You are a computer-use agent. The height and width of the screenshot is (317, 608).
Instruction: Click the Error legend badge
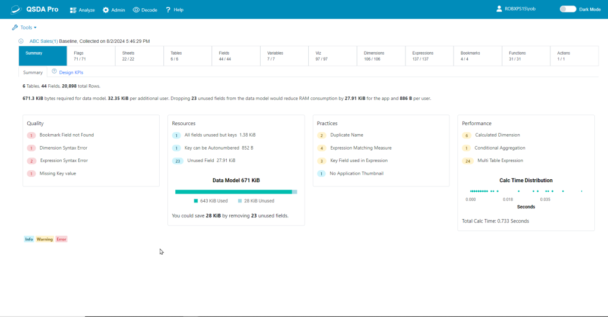[x=61, y=239]
